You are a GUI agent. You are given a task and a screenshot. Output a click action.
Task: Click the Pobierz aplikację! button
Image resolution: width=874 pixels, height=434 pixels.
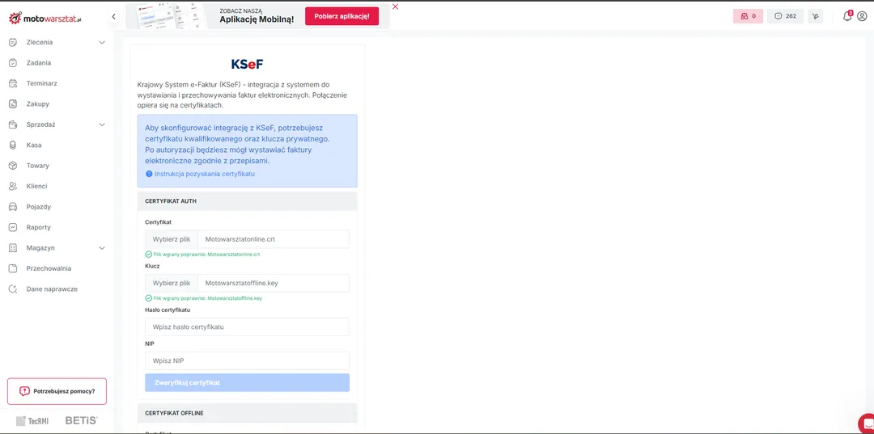342,16
